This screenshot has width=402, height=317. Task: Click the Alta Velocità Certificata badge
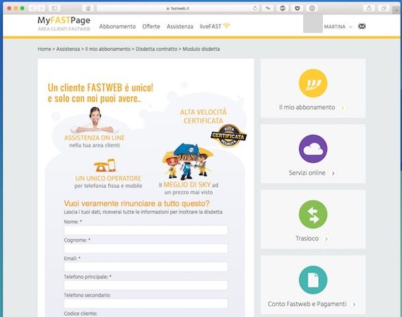pyautogui.click(x=229, y=136)
